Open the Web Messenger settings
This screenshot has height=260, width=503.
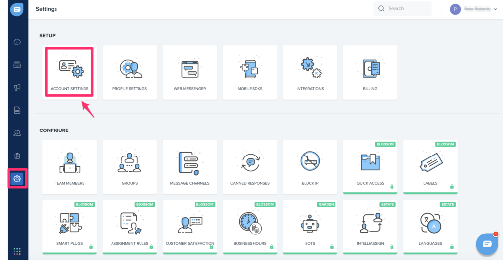click(x=190, y=72)
